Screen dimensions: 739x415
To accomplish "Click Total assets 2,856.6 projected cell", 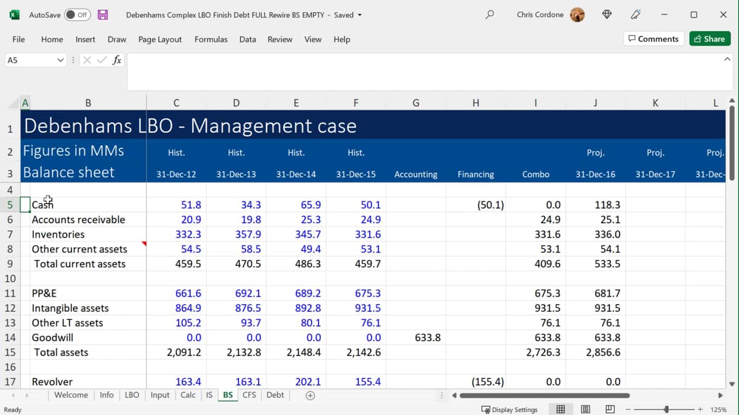I will pyautogui.click(x=596, y=352).
